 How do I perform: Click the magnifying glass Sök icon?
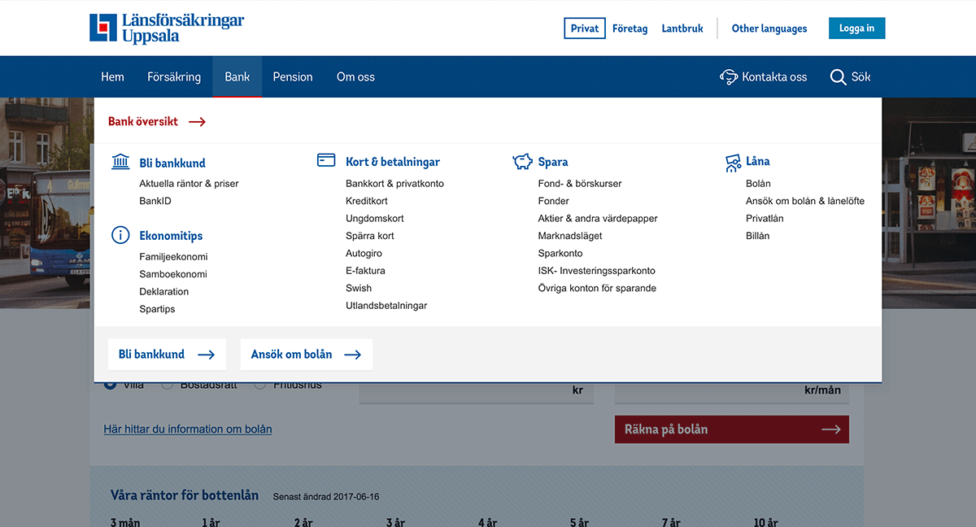838,76
